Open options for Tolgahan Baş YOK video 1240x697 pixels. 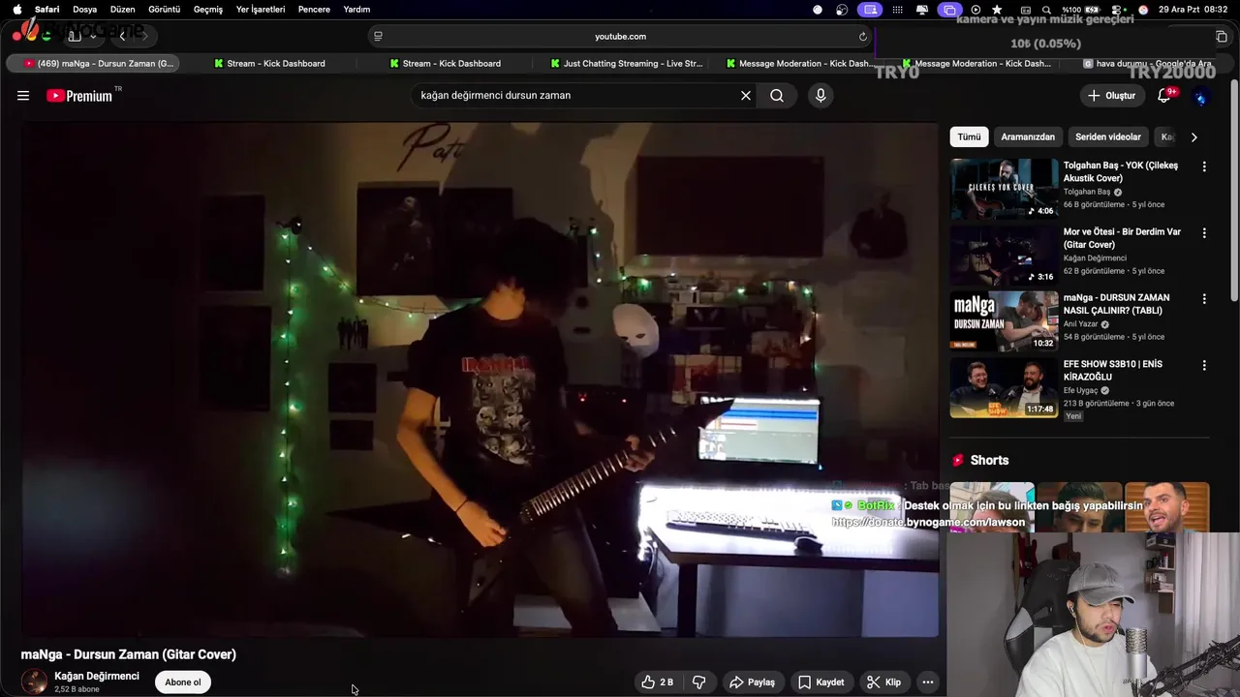tap(1204, 167)
